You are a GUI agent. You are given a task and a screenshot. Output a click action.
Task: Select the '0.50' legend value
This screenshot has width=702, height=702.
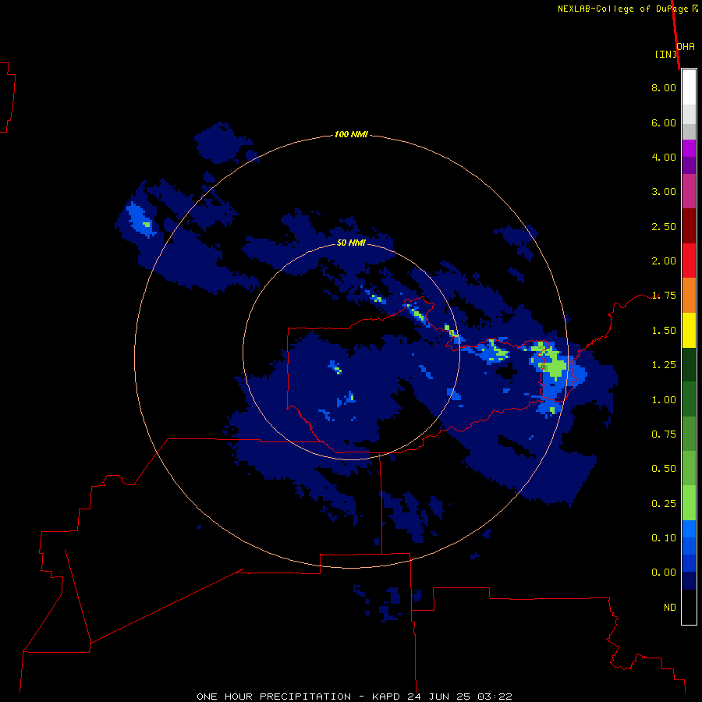tap(664, 469)
